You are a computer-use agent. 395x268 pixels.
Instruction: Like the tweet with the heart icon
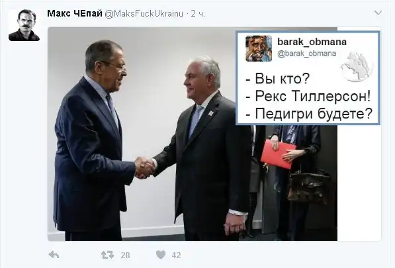(x=161, y=255)
